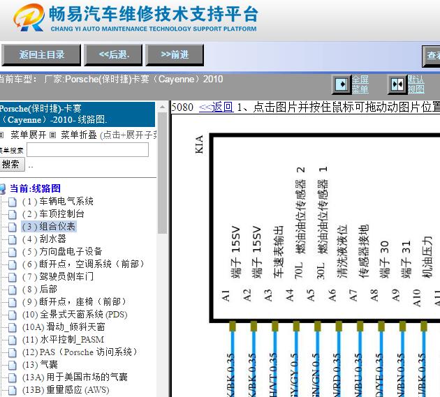Open (10) 全景式天窗系统 (PDS)

(x=75, y=314)
